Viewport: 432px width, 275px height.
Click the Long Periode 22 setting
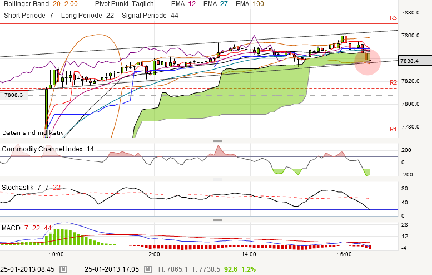pos(87,16)
